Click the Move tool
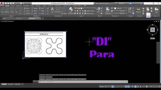 click(x=26, y=8)
